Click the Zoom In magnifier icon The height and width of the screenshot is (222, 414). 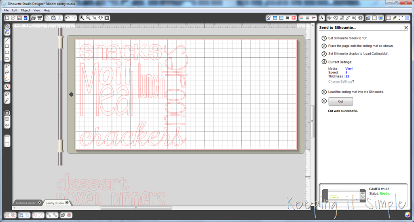click(82, 18)
